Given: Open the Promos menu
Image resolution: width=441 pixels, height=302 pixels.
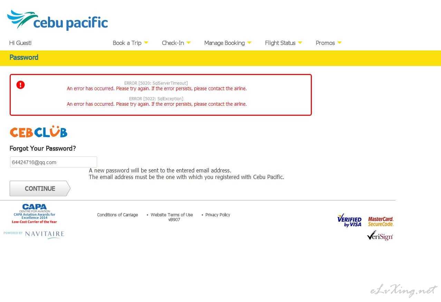Looking at the screenshot, I should coord(325,43).
